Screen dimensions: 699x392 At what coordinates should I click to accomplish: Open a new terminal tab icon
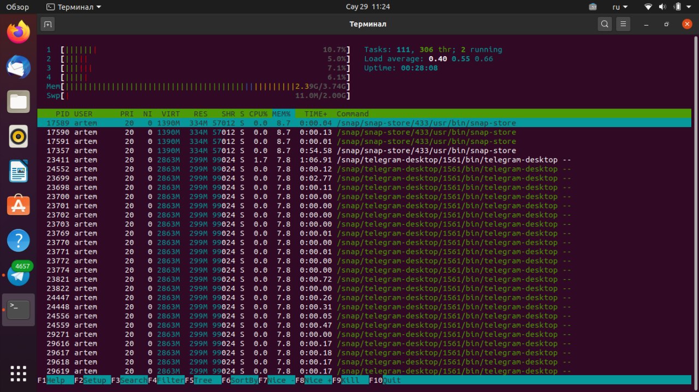tap(48, 24)
